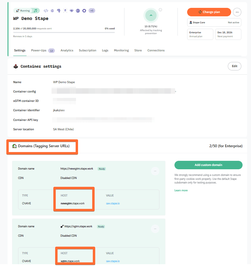Open the ellipsis menu for sgtm domain
Viewport: 251px width, 266px height.
[x=155, y=229]
